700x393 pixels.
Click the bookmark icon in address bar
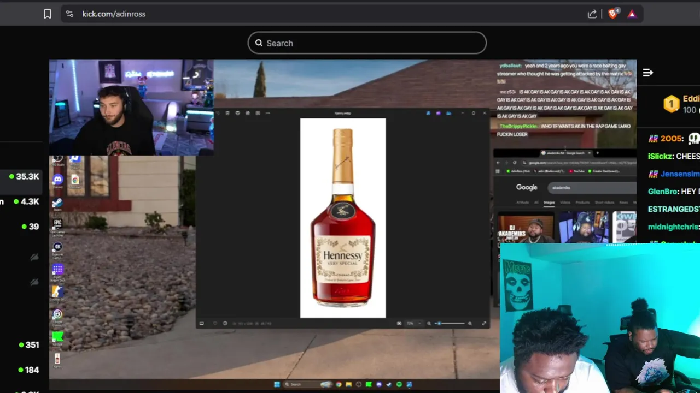click(x=48, y=14)
